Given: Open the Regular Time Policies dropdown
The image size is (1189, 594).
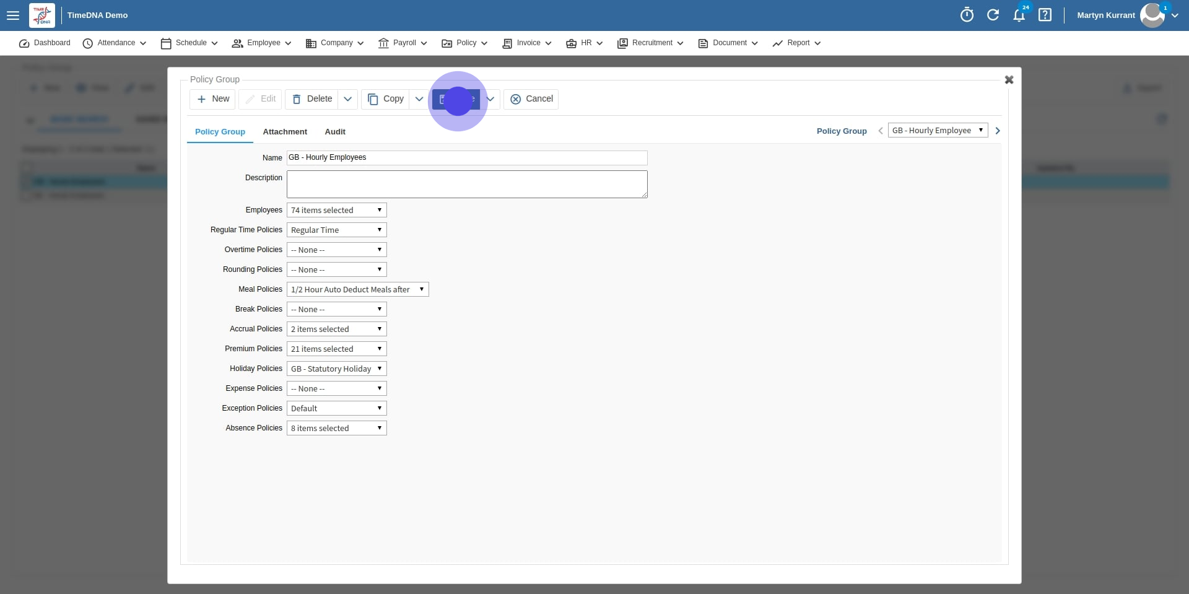Looking at the screenshot, I should (x=337, y=230).
